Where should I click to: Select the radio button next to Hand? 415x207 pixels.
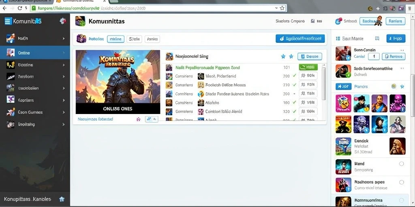(x=401, y=164)
